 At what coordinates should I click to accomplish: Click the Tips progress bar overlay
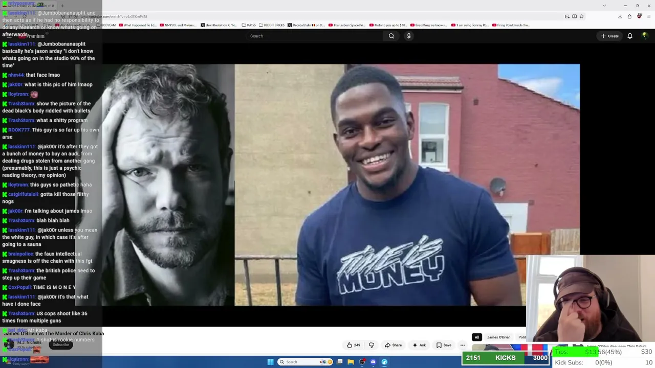(x=604, y=352)
